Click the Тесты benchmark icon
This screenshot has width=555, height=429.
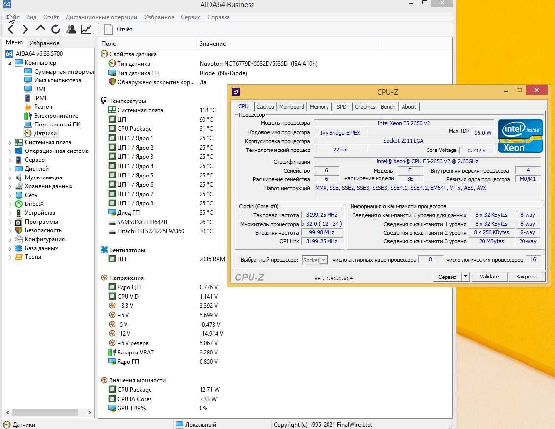pyautogui.click(x=19, y=257)
